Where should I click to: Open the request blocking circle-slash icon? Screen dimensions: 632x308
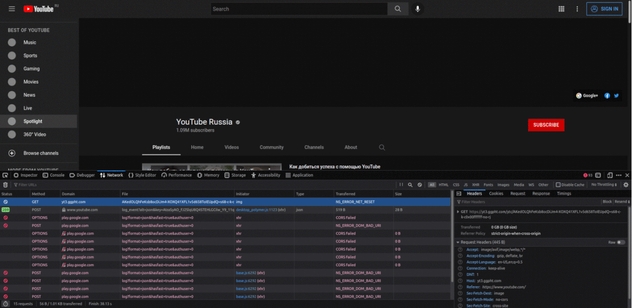click(420, 185)
